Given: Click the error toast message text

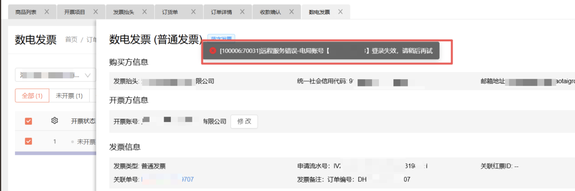Looking at the screenshot, I should pyautogui.click(x=326, y=51).
